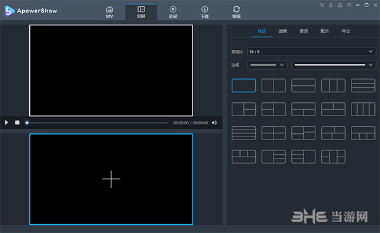380x233 pixels.
Task: Open the user account icon
Action: click(x=331, y=5)
